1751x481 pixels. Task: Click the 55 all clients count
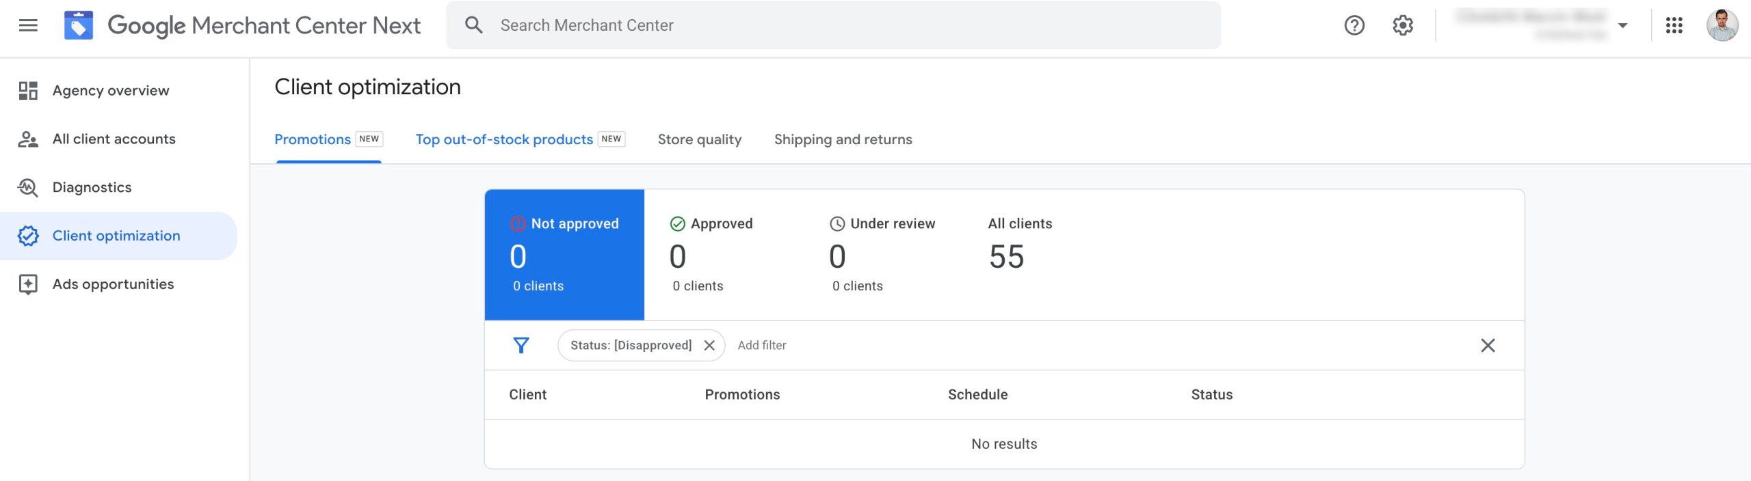(x=1006, y=257)
